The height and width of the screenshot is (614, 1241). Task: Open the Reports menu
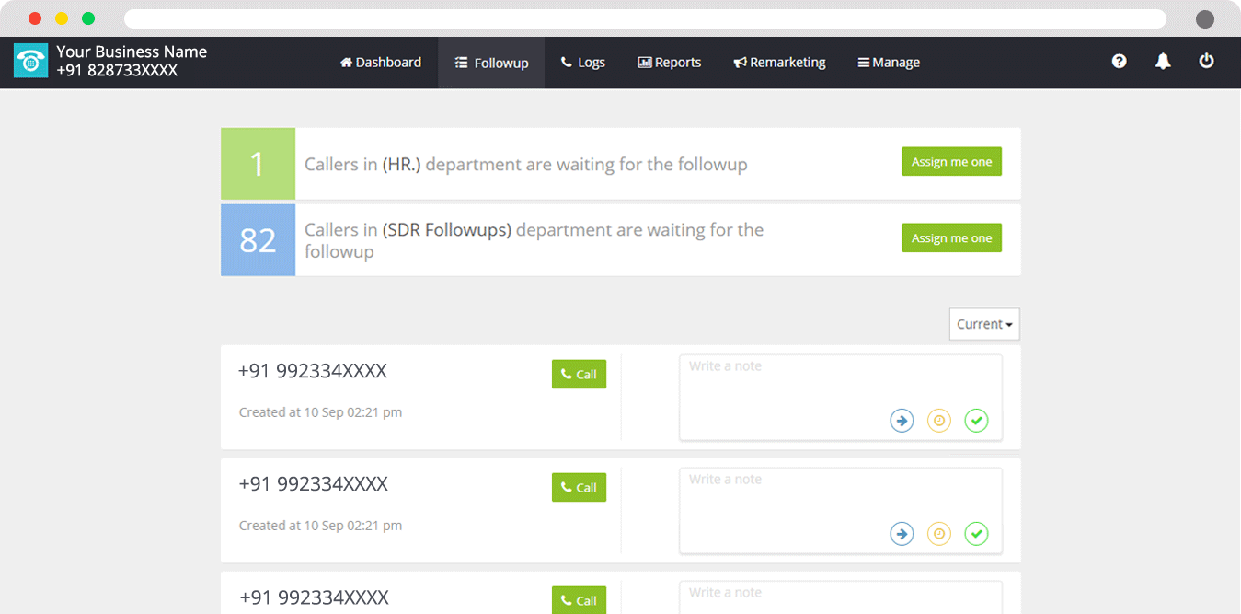(x=670, y=63)
